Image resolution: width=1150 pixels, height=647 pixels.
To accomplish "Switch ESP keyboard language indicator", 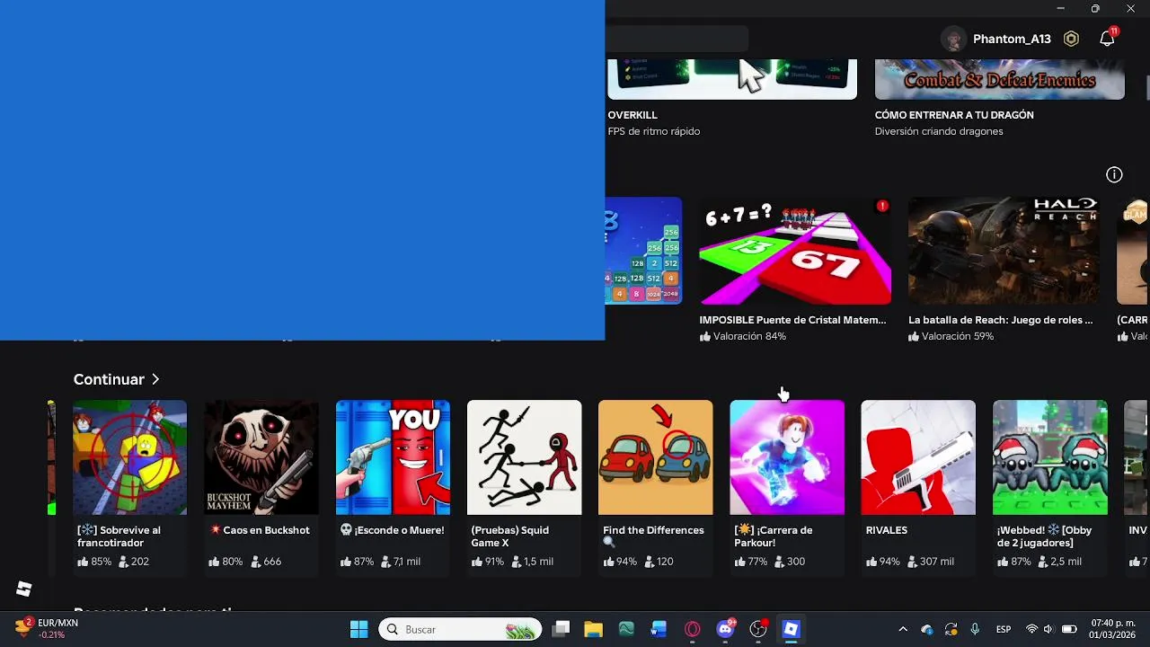I will (x=1004, y=629).
